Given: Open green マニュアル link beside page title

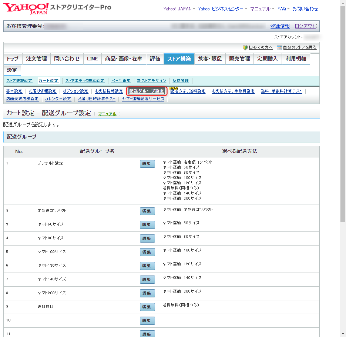Looking at the screenshot, I should click(107, 114).
